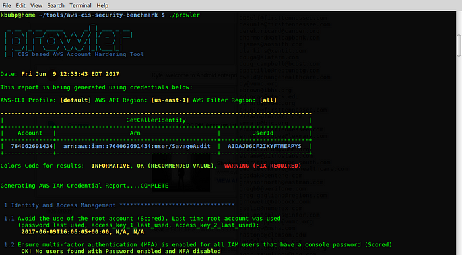The width and height of the screenshot is (462, 255).
Task: Click the '[us-east-1]' region value
Action: (x=170, y=100)
